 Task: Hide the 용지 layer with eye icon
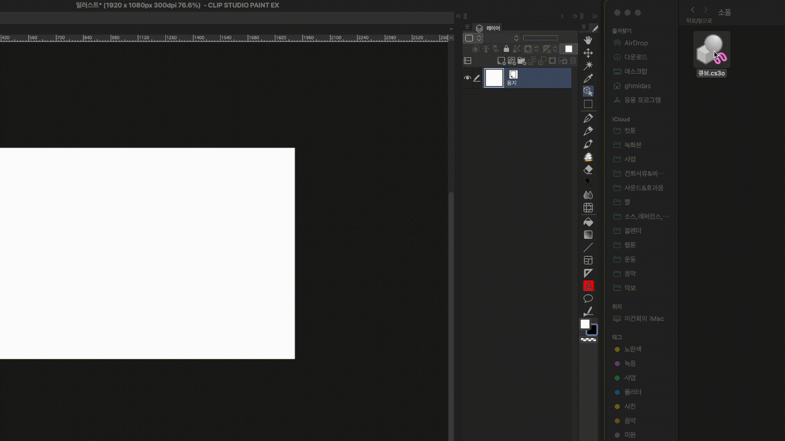pyautogui.click(x=467, y=78)
